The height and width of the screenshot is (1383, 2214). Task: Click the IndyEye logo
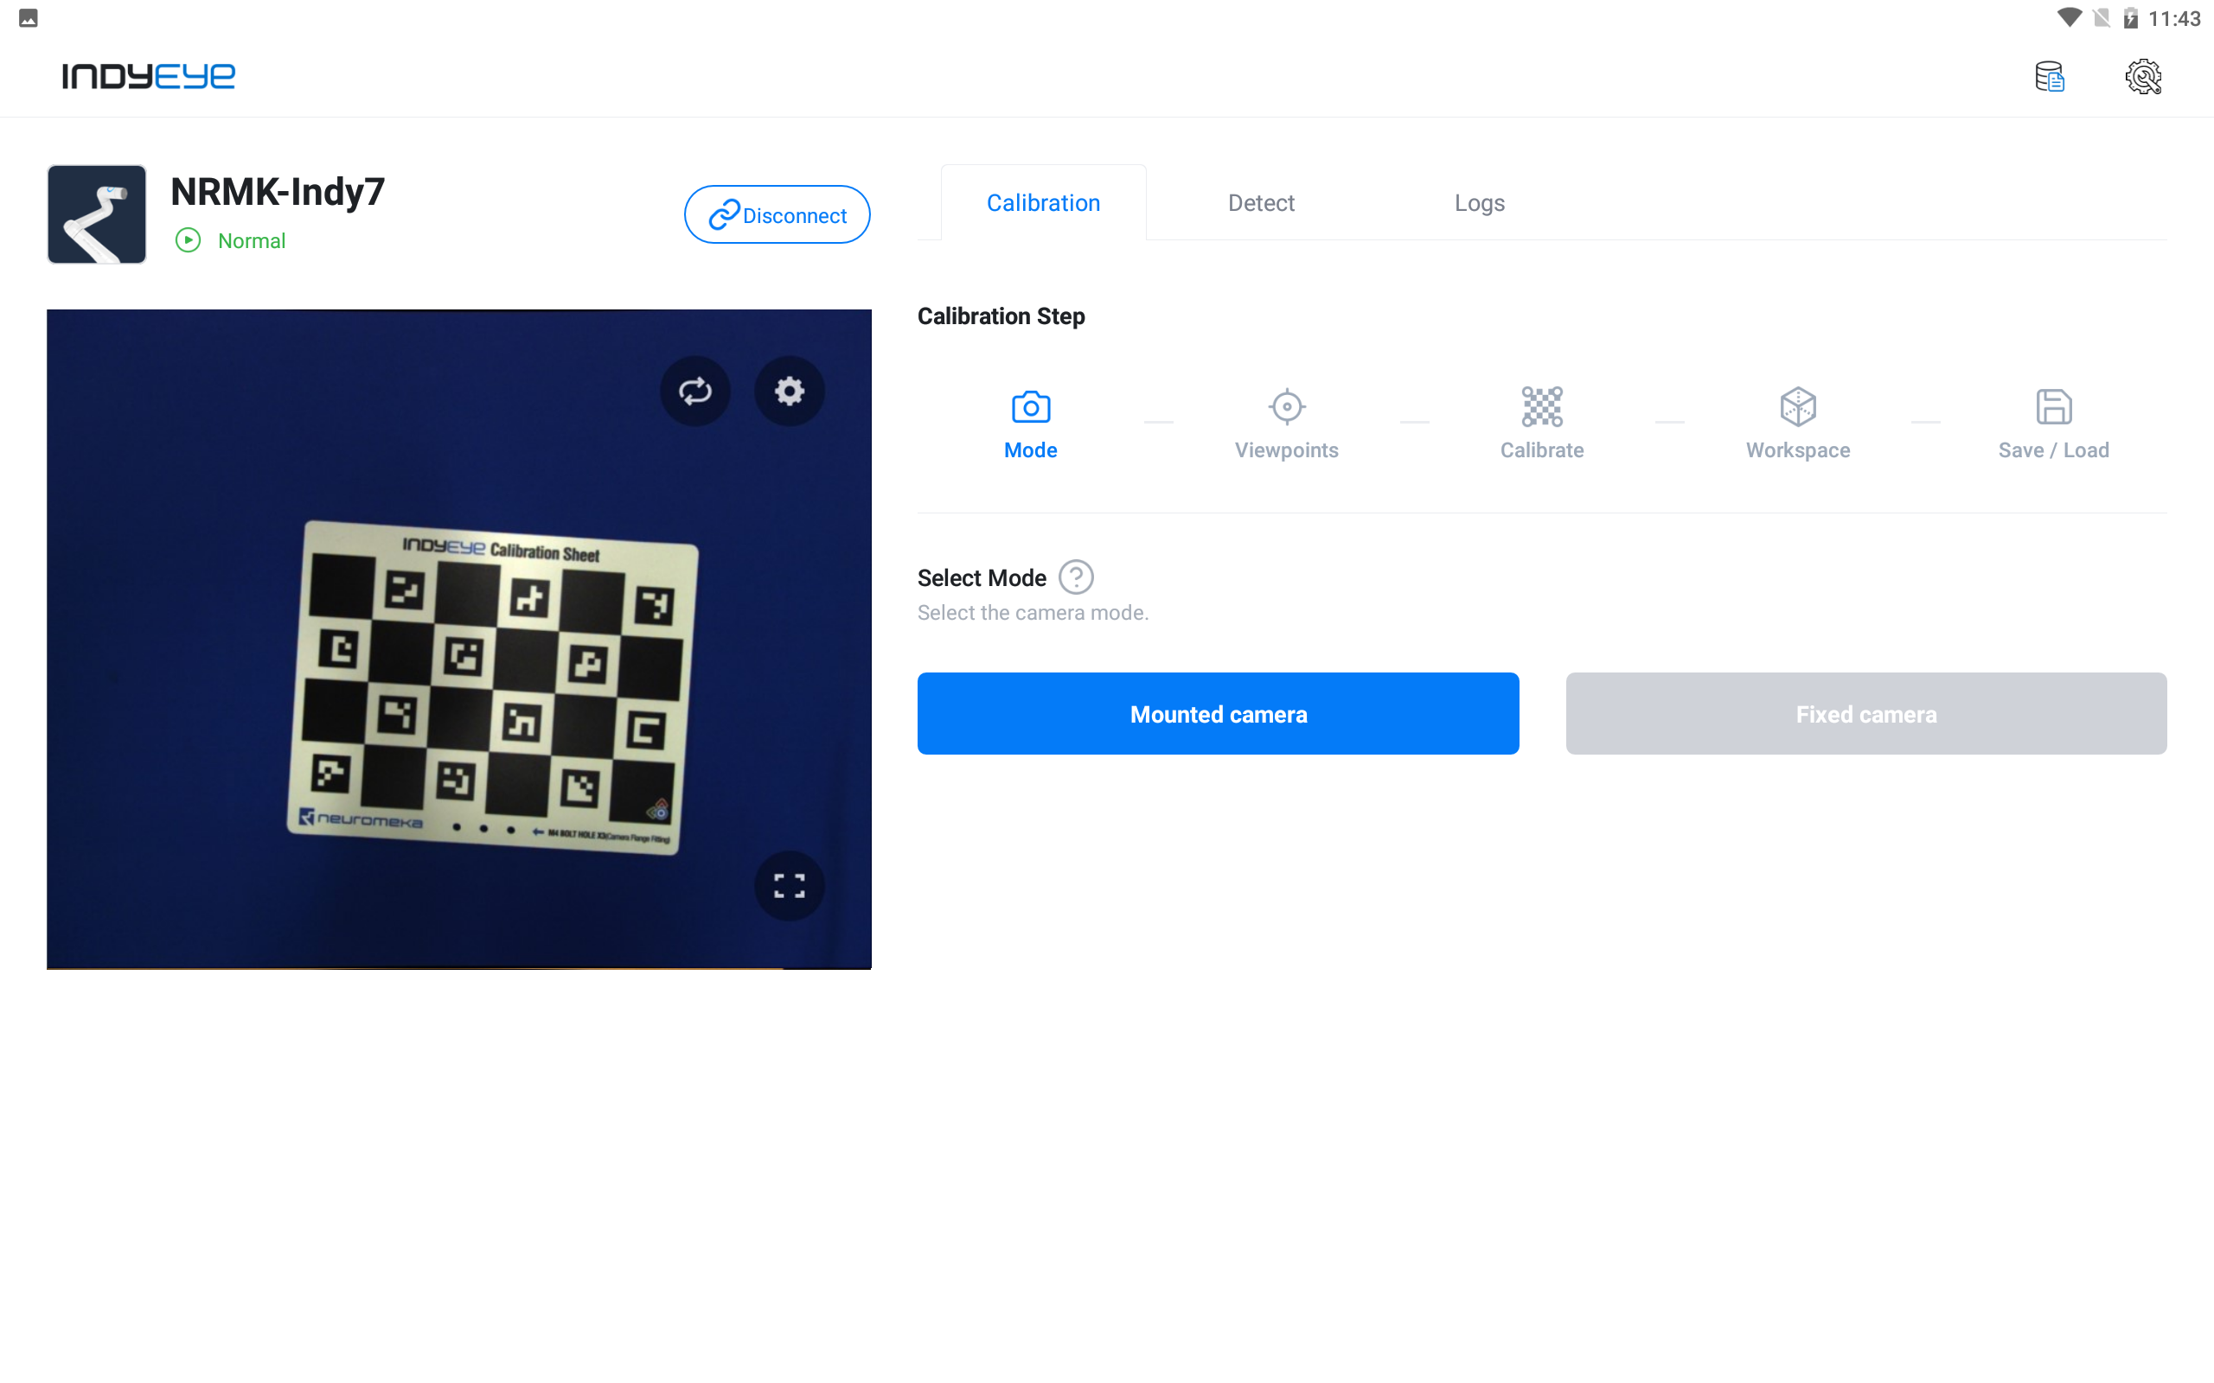(x=148, y=76)
